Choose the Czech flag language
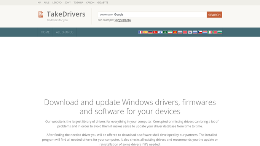 click(x=200, y=32)
